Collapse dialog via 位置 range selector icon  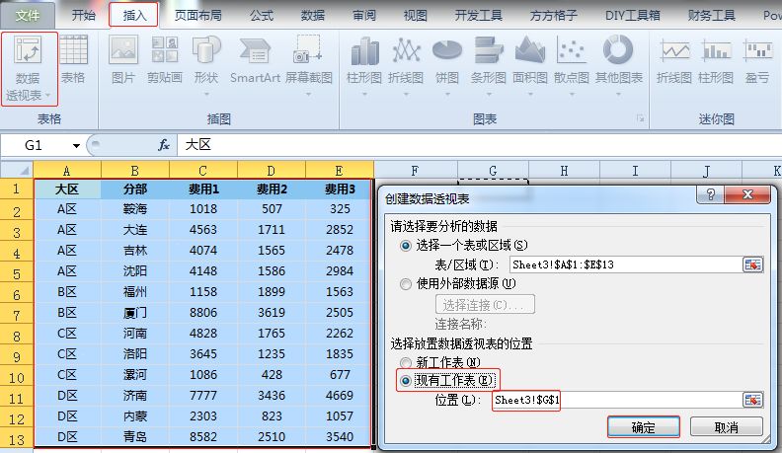(752, 400)
